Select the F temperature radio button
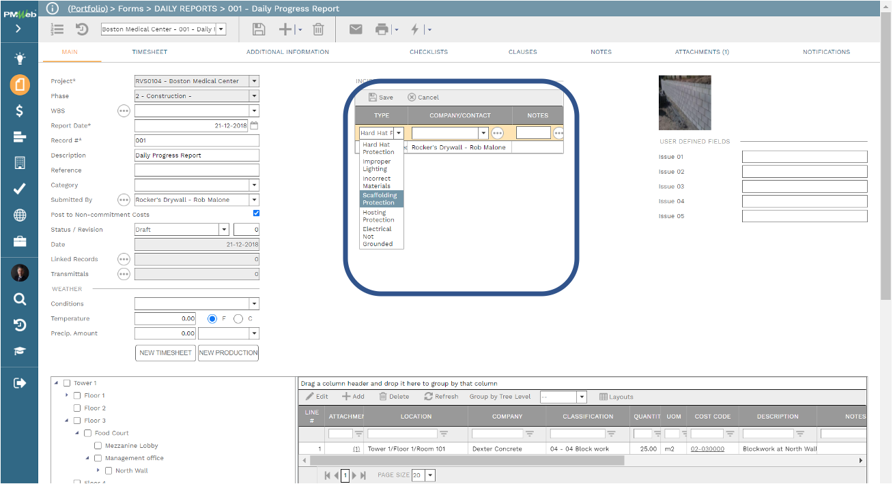 pos(213,318)
